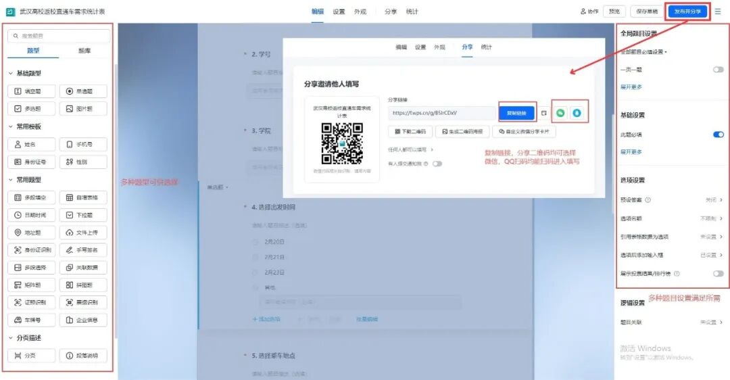
Task: Toggle 显示投票结果/排行榜 switch
Action: coord(719,273)
